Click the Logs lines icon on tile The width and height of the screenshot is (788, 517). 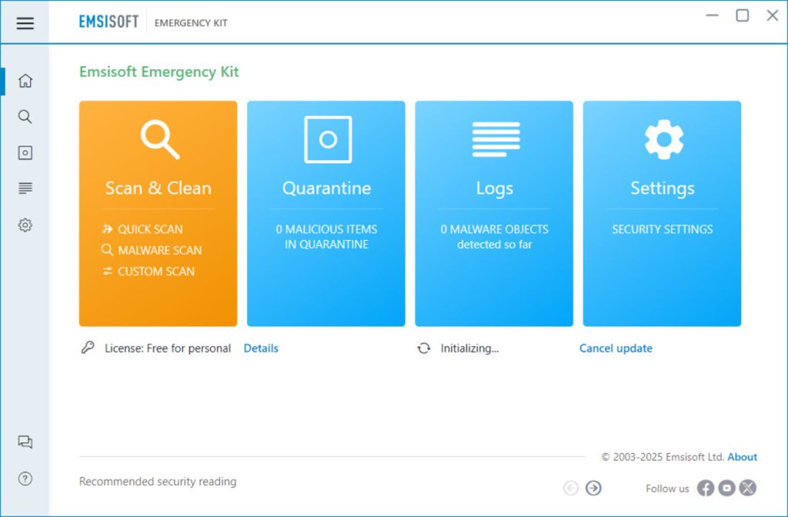coord(496,139)
